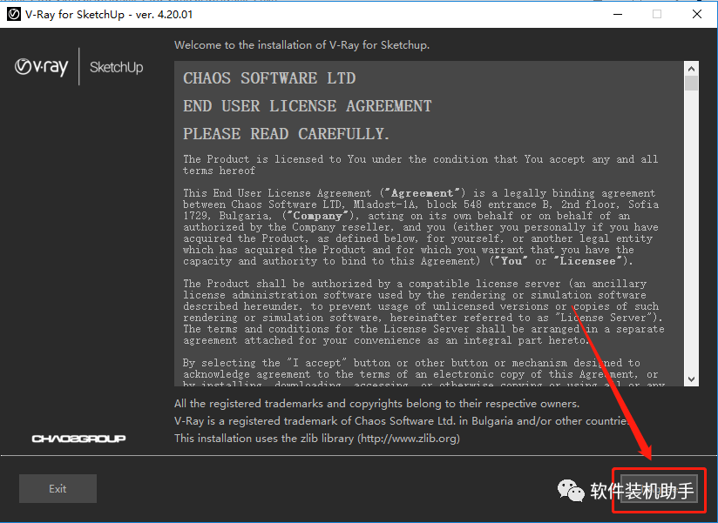The height and width of the screenshot is (523, 718).
Task: Click "V-Ray is a registered trademark" line
Action: point(402,421)
